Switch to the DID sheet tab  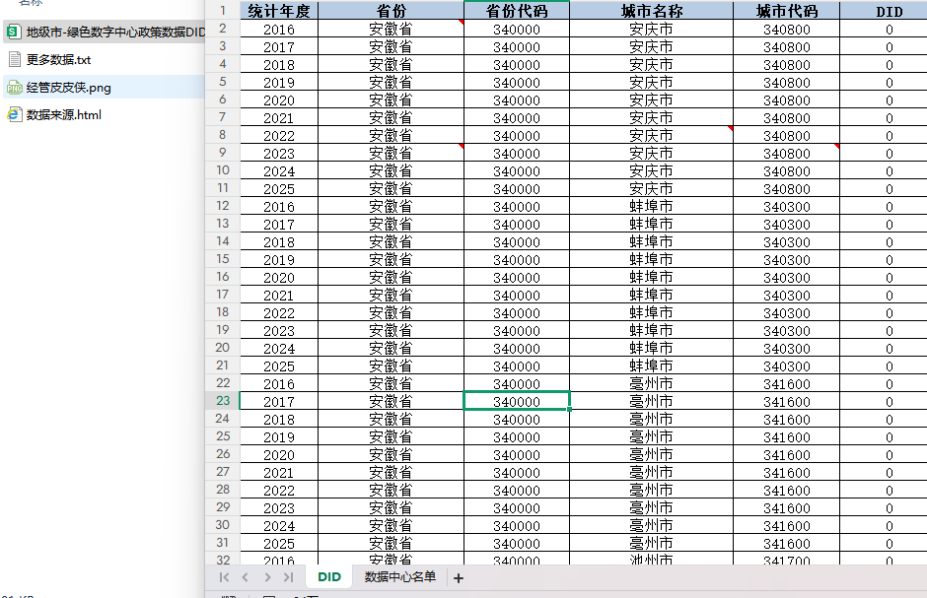pyautogui.click(x=329, y=576)
